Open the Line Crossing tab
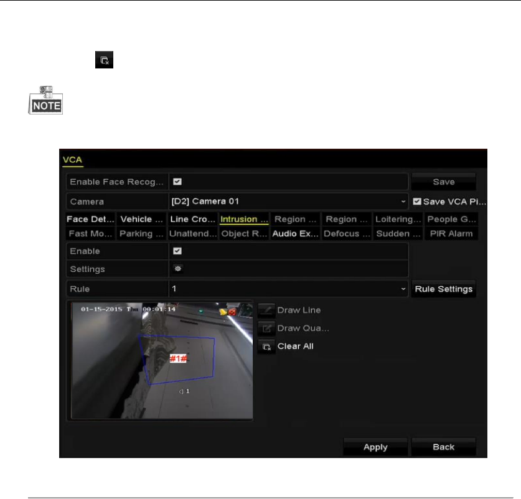The height and width of the screenshot is (499, 521). pyautogui.click(x=193, y=219)
